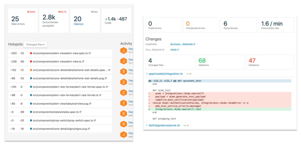The image size is (301, 149).
Task: Open external link icon beside alert-rate-format.ts
Action: tap(100, 95)
